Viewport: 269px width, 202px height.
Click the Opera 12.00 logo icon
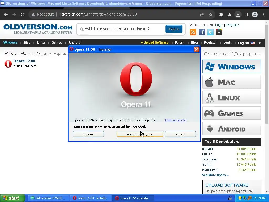click(8, 64)
